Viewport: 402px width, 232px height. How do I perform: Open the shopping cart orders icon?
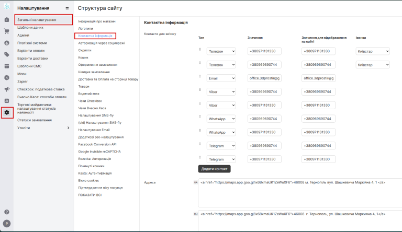click(7, 31)
